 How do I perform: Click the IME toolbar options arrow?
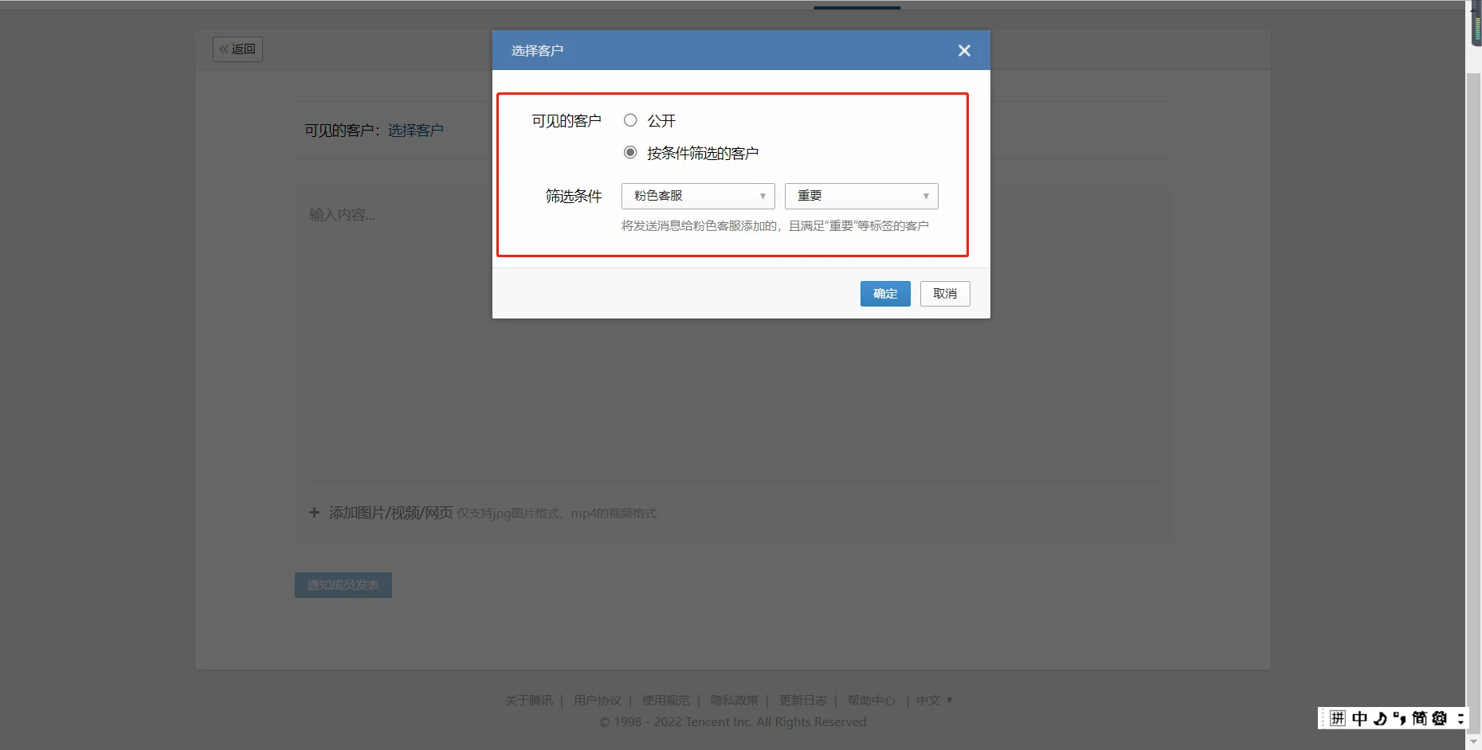tap(1460, 718)
